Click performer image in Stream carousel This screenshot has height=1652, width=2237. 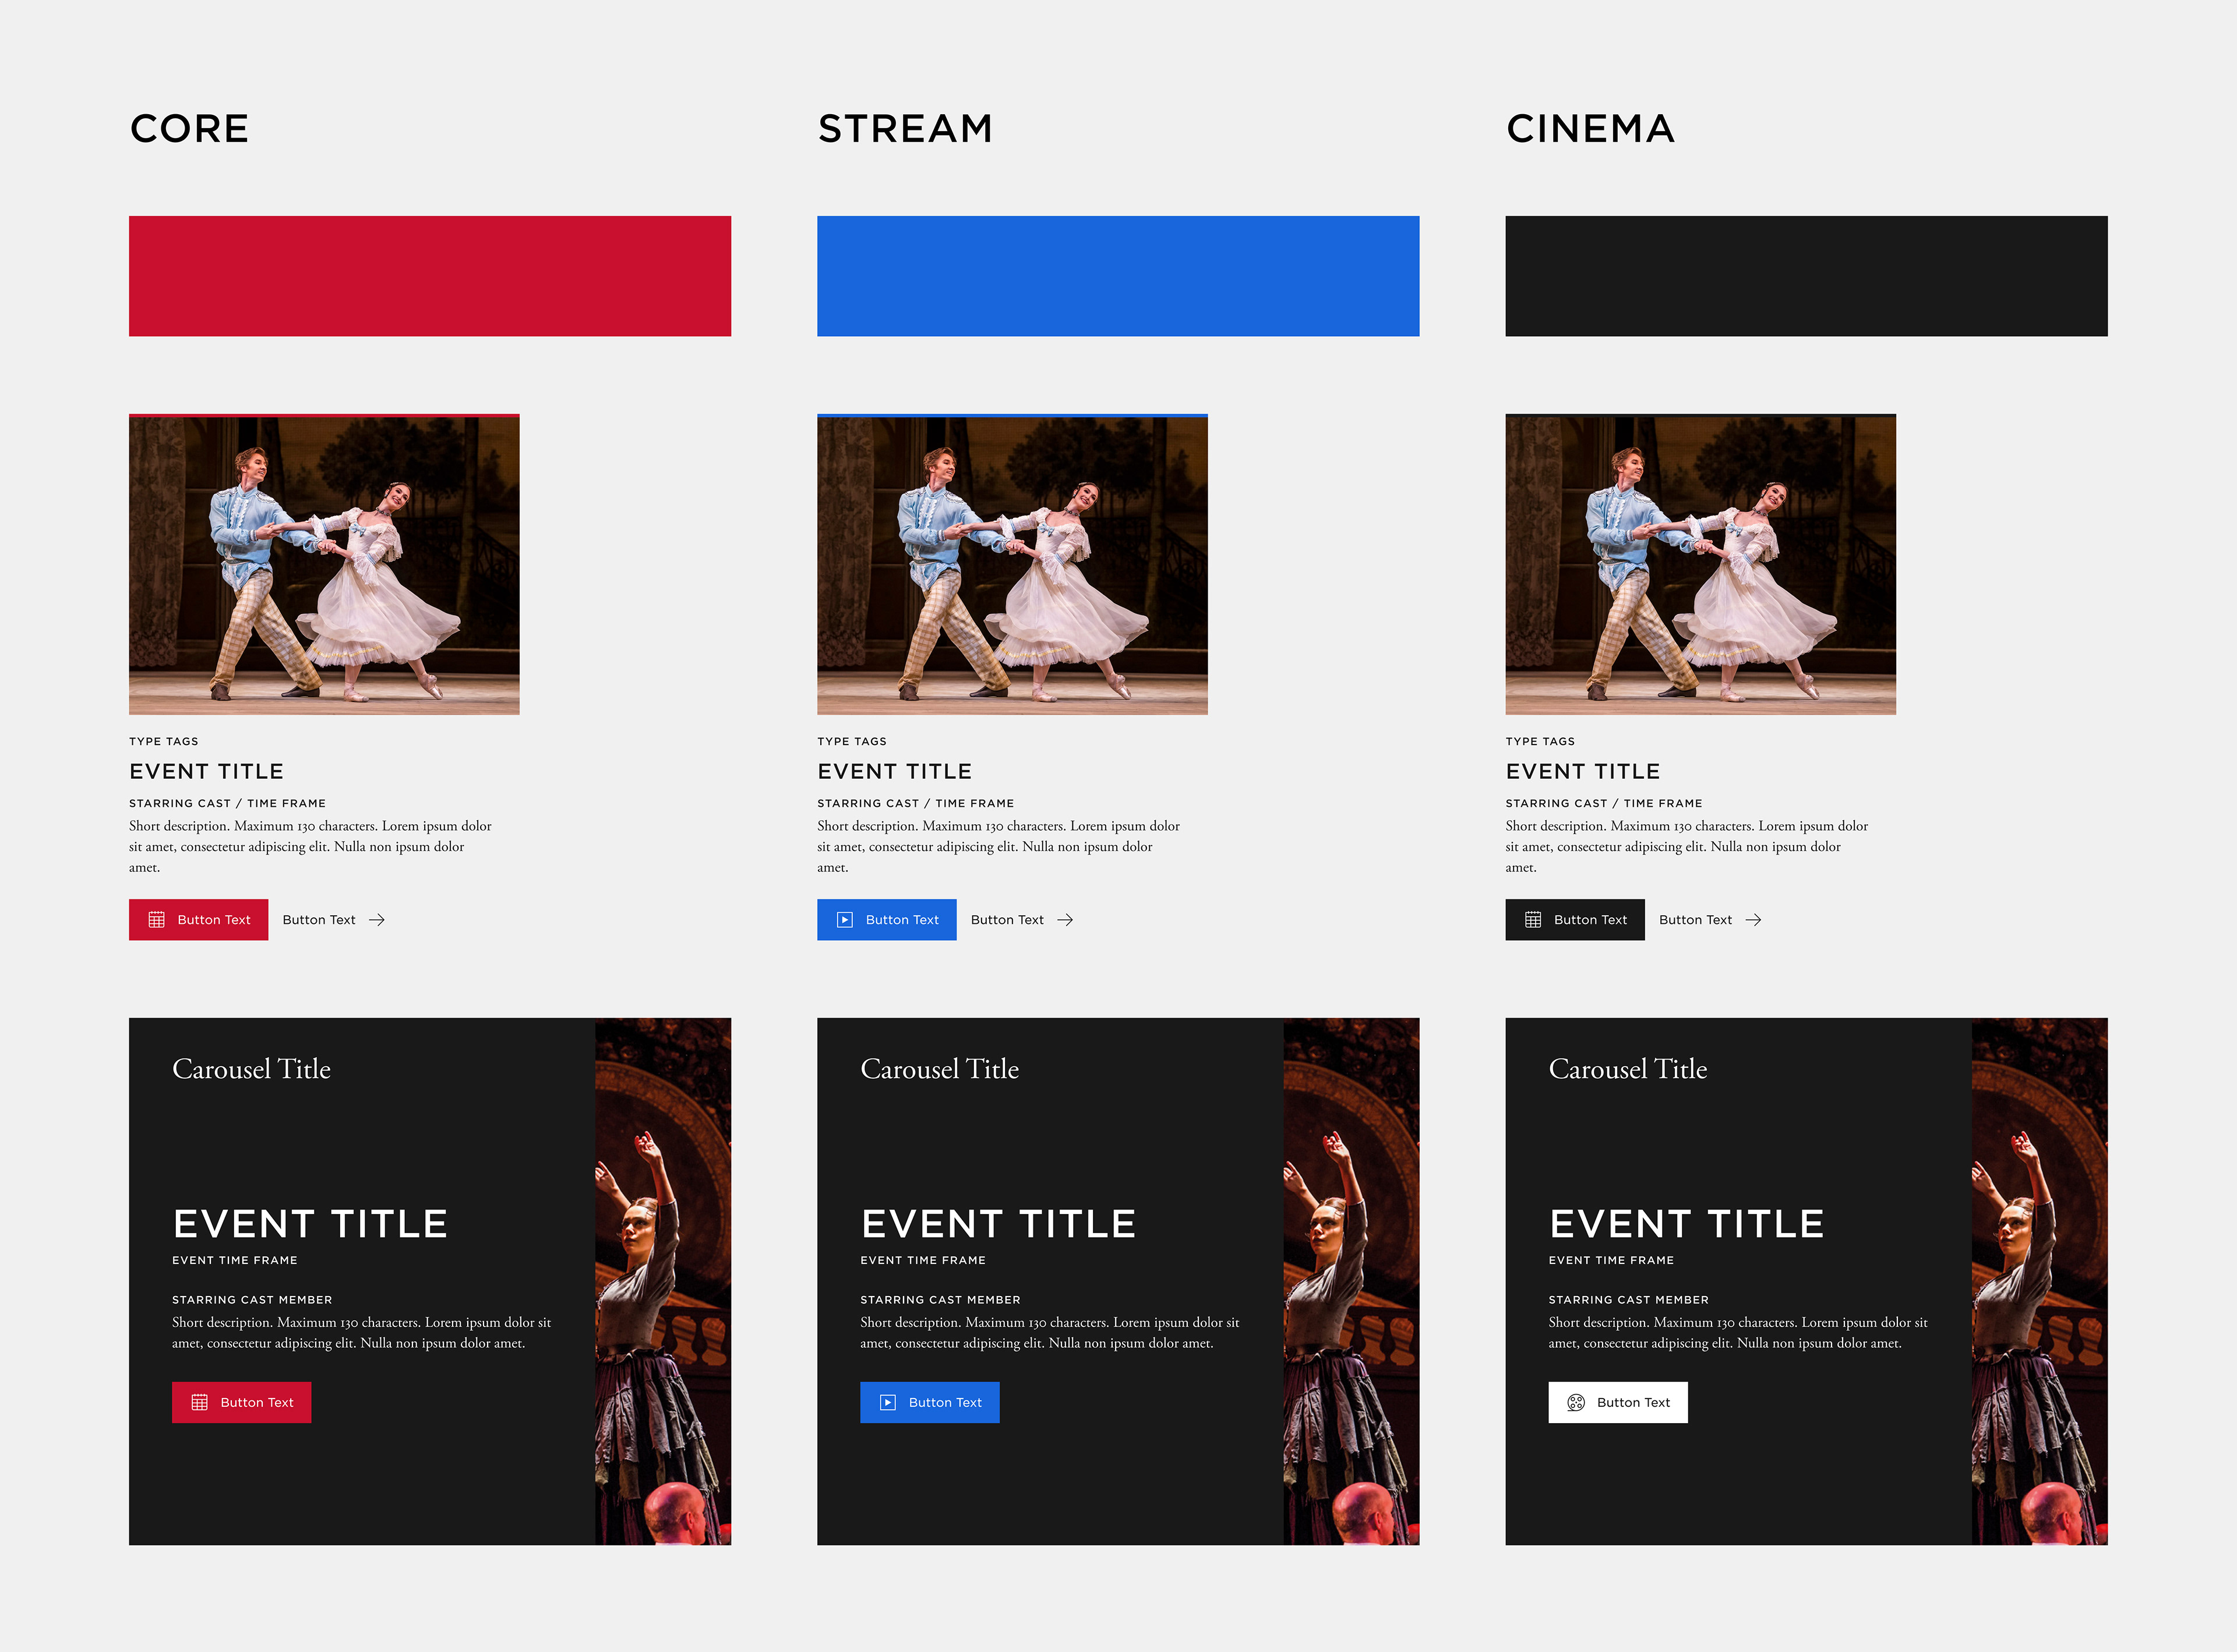click(1351, 1281)
